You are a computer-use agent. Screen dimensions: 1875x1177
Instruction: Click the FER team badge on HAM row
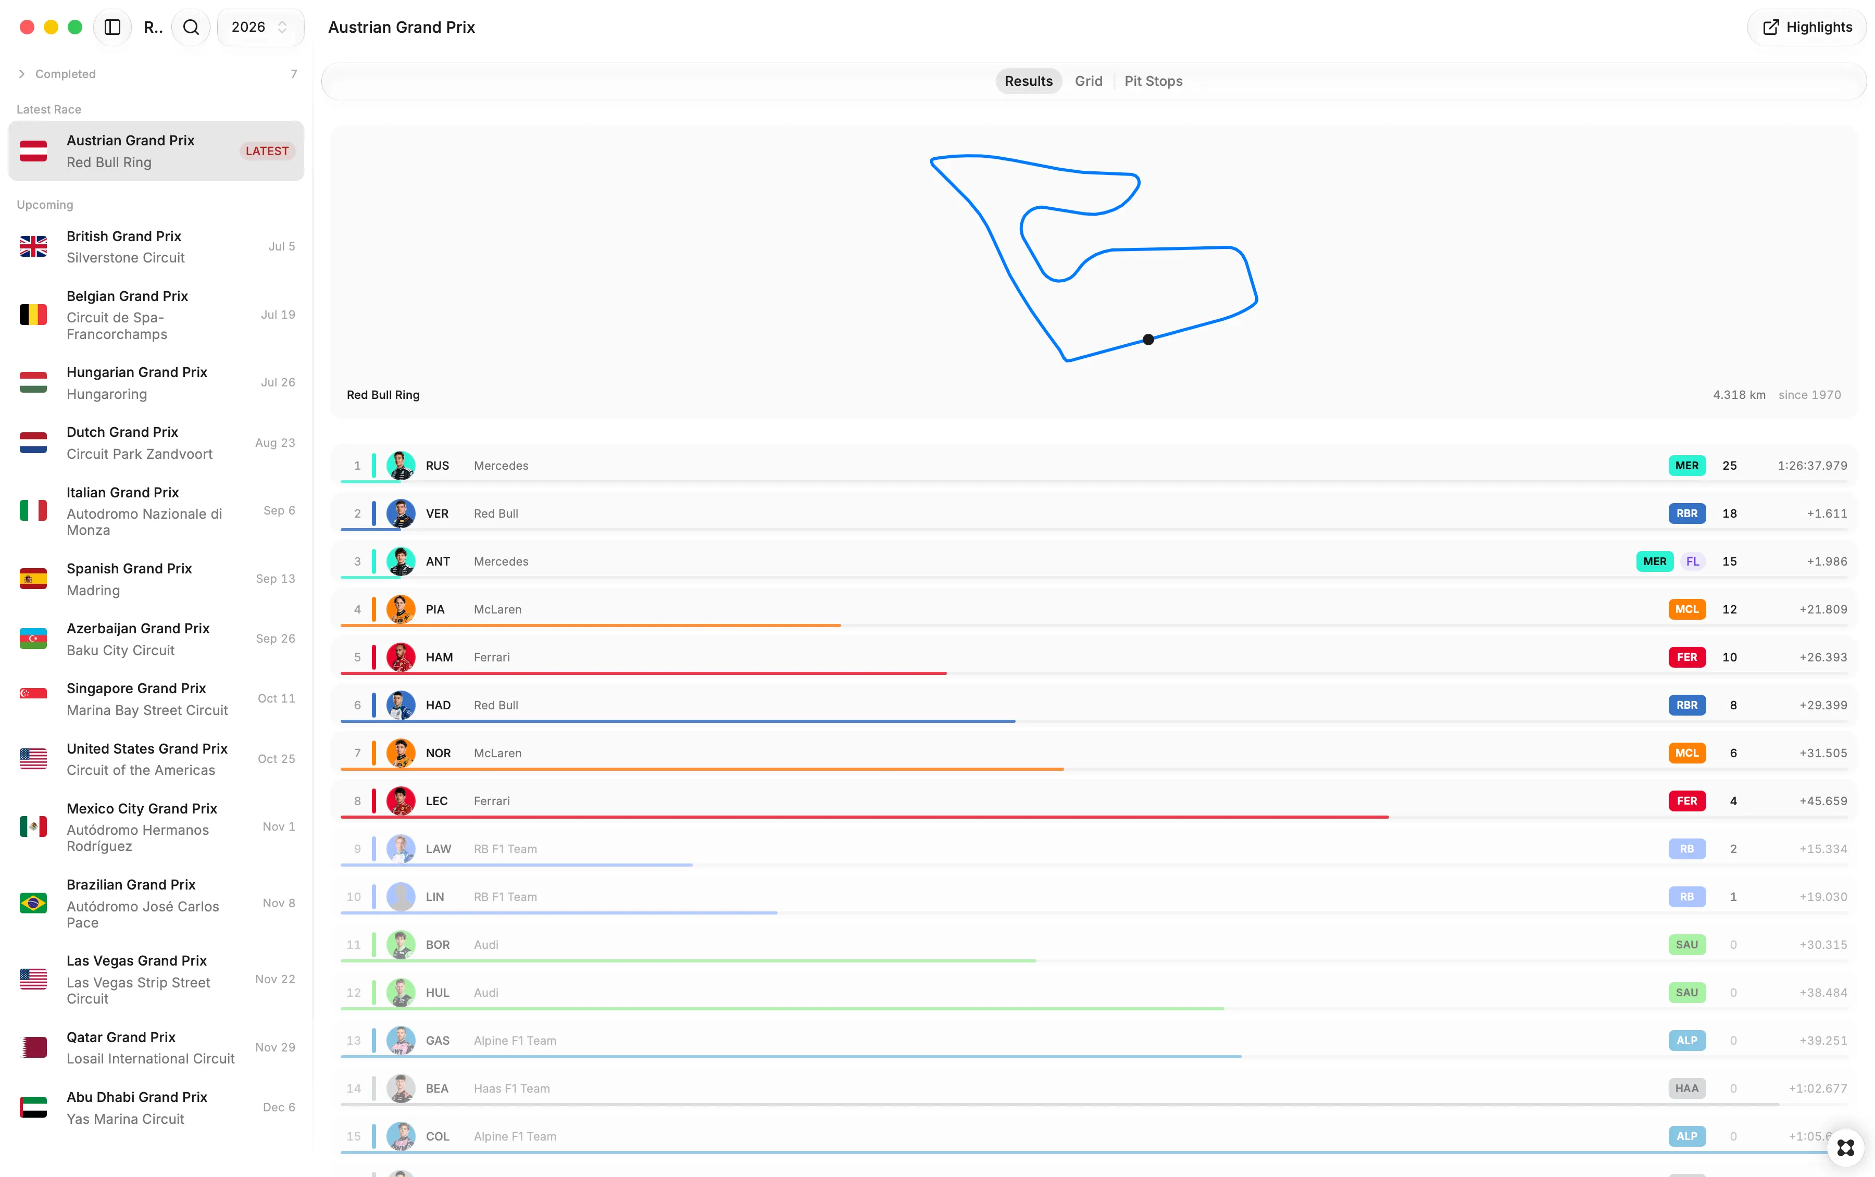[x=1686, y=657]
